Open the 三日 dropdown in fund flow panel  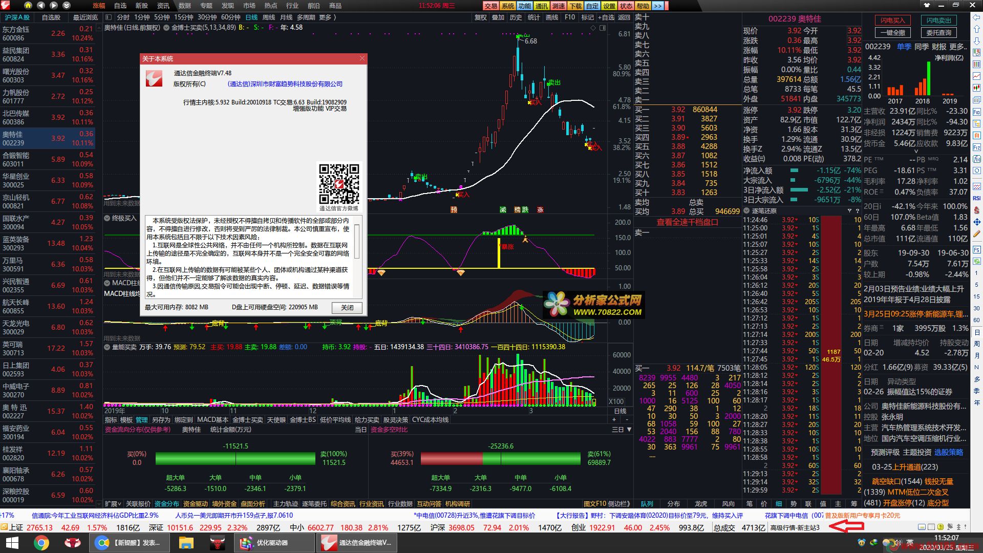pos(622,430)
